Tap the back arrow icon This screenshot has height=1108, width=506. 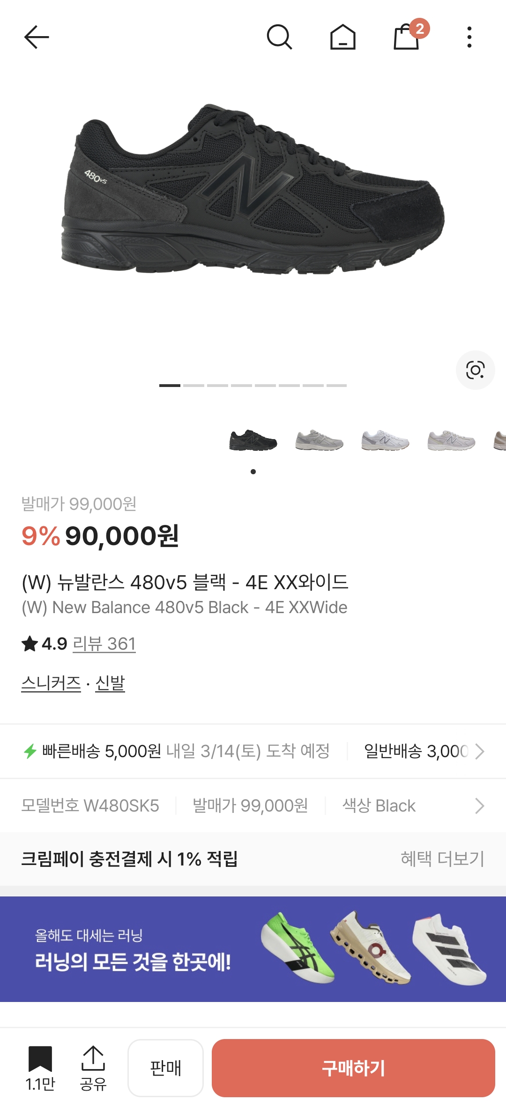click(x=37, y=37)
